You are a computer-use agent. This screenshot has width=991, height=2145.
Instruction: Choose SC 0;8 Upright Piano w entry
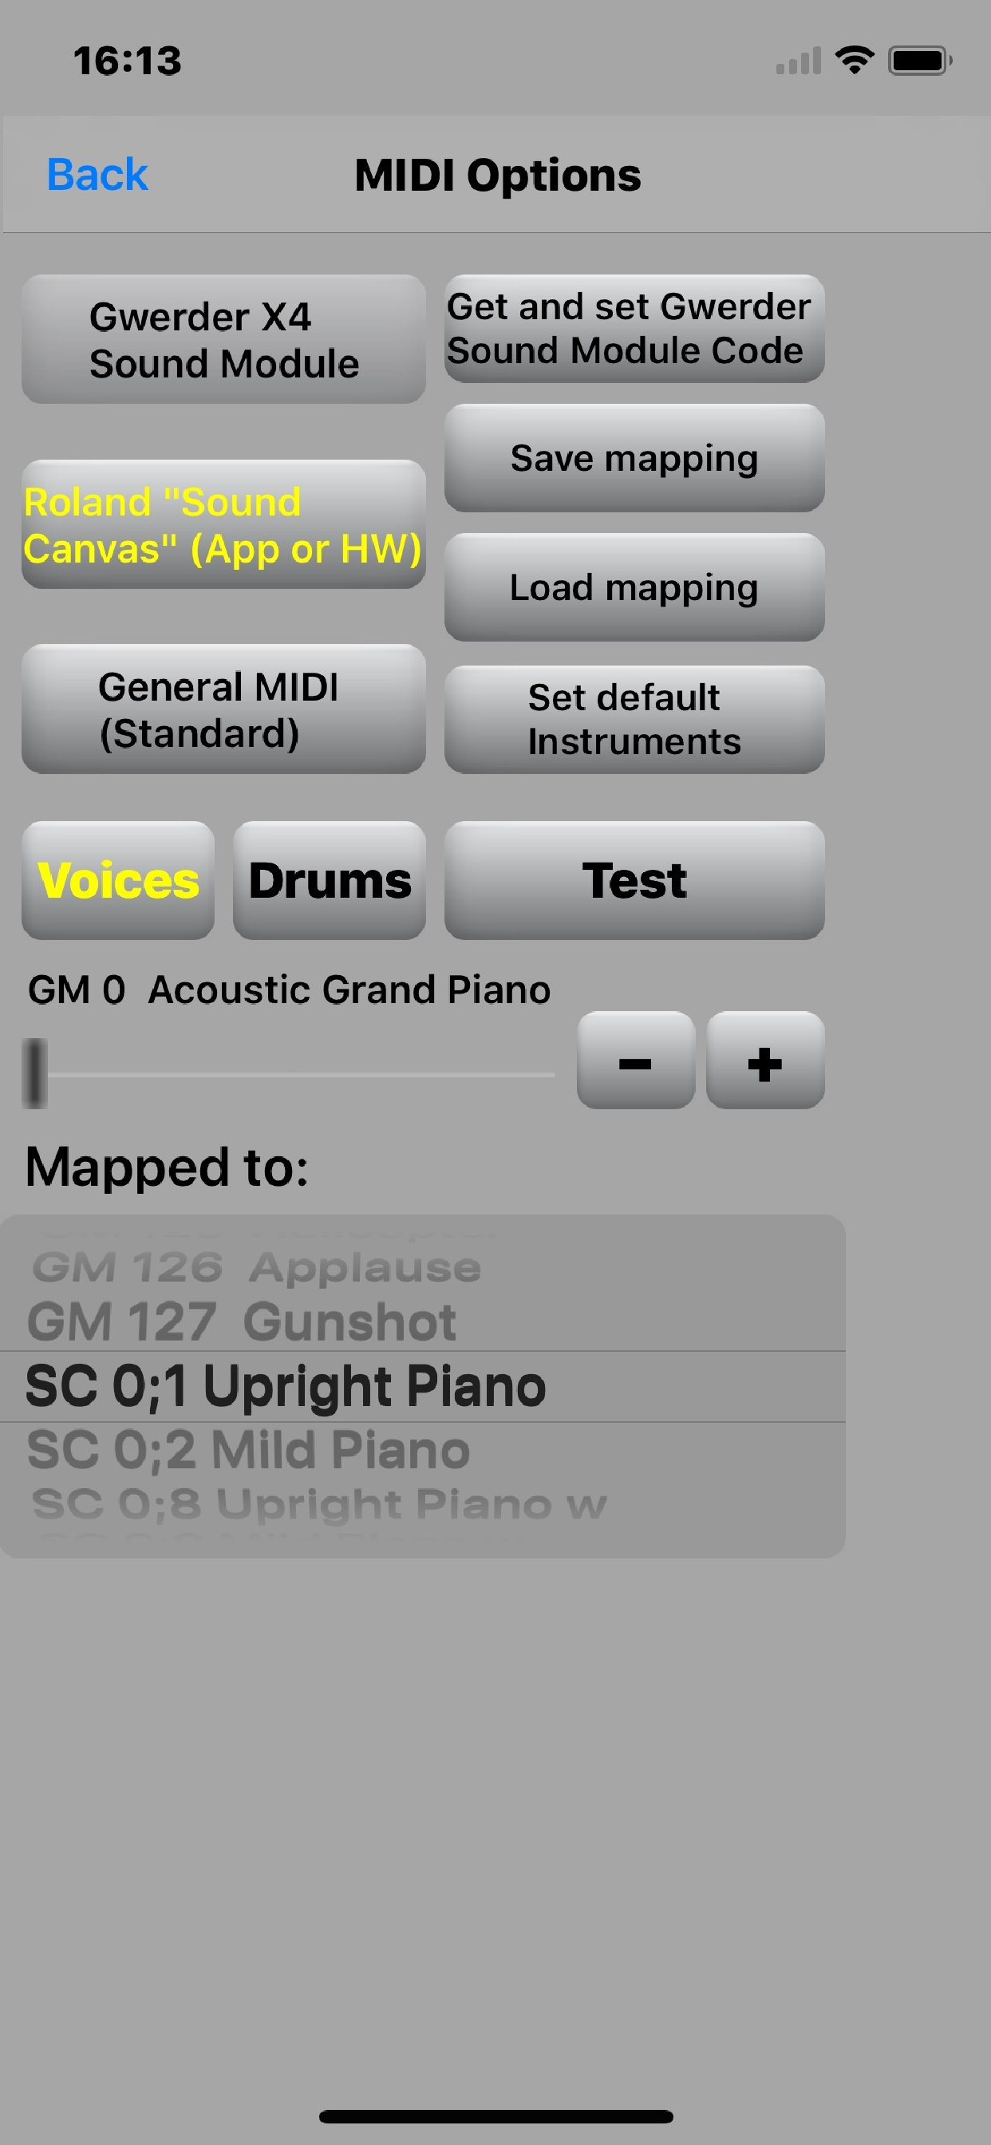[x=319, y=1504]
